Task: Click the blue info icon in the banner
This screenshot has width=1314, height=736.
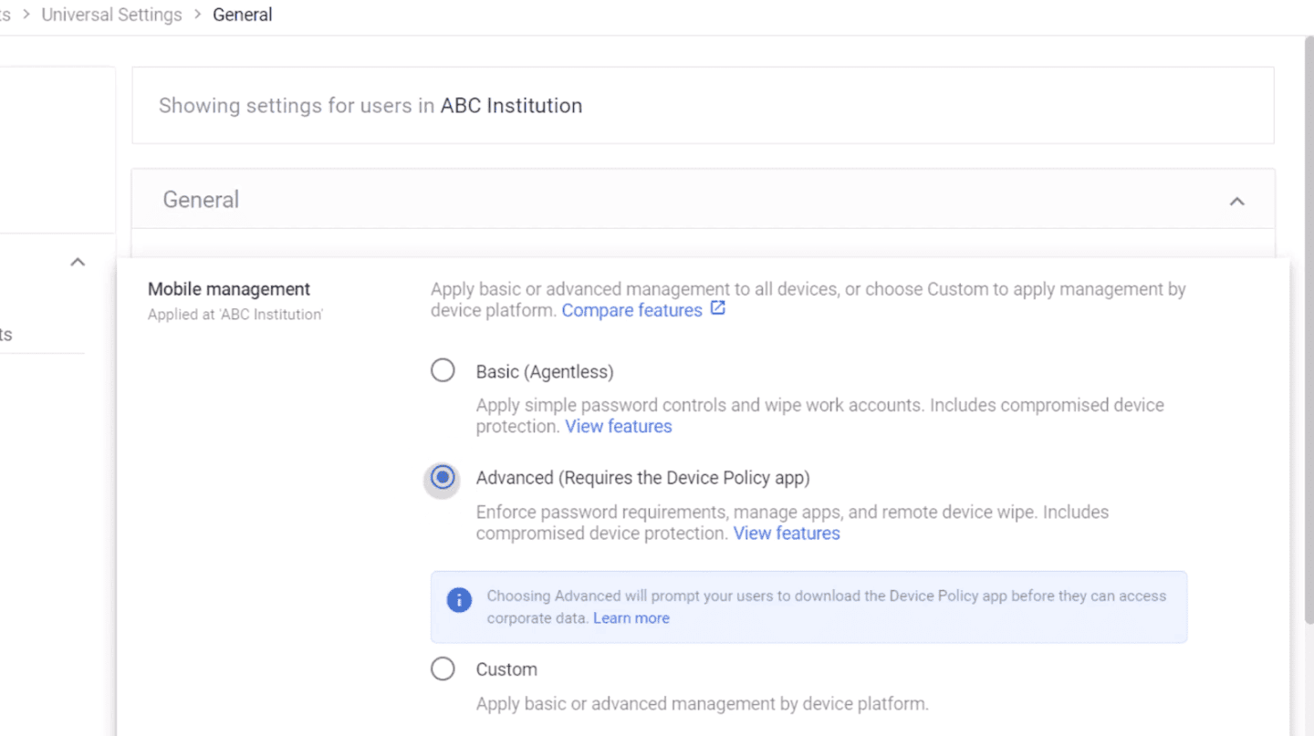Action: tap(459, 600)
